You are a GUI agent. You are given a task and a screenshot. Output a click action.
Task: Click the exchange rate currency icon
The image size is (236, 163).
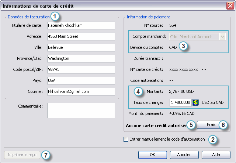[x=196, y=102]
